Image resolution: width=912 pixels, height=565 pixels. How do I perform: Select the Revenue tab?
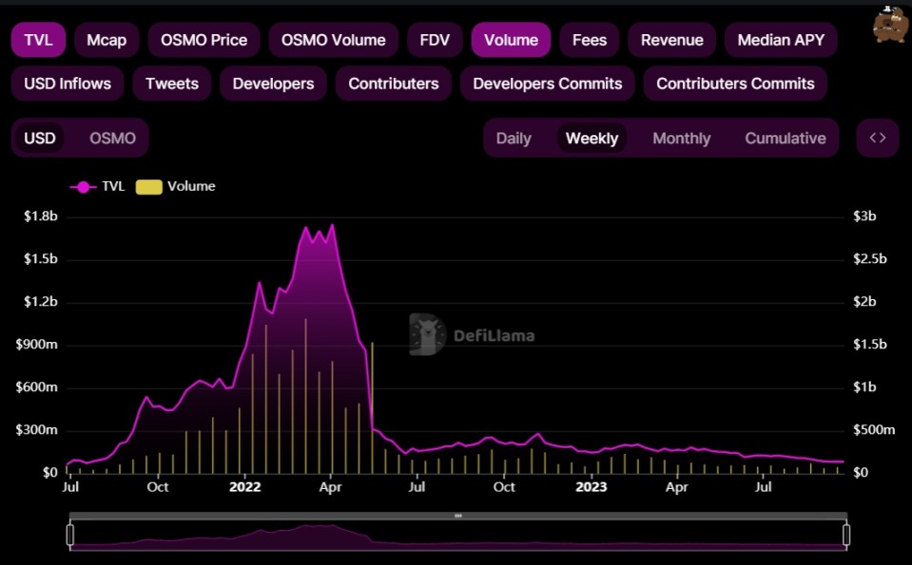click(x=671, y=40)
